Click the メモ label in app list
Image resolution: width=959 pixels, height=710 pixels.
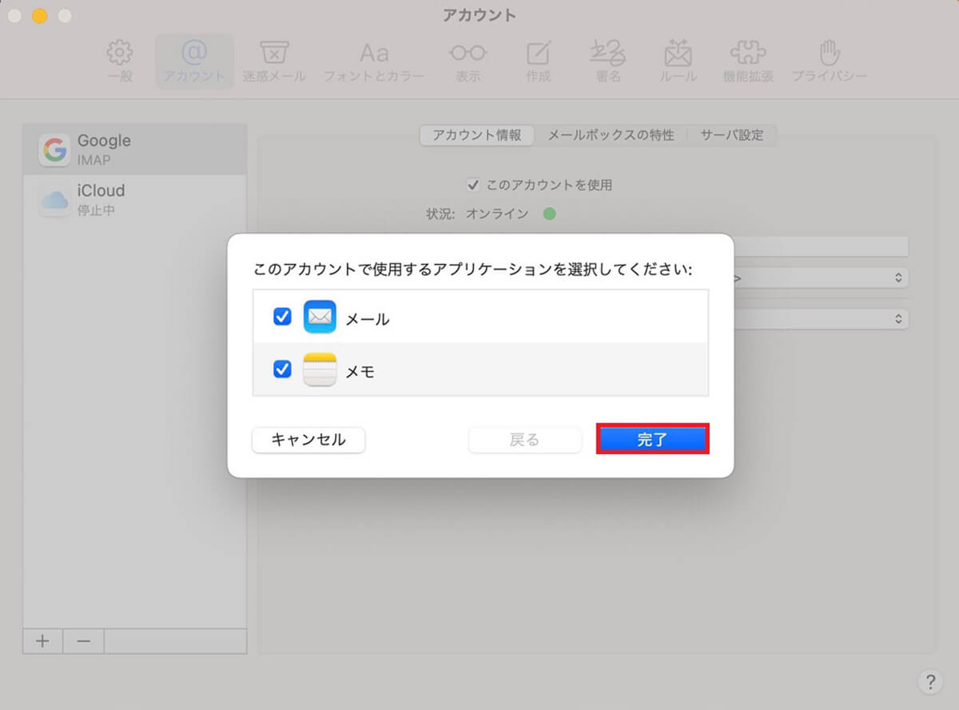[360, 372]
